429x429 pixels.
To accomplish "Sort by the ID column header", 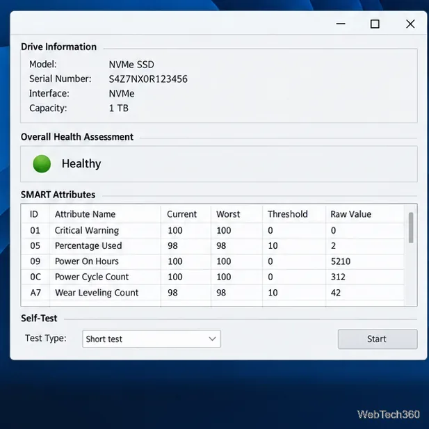I will pyautogui.click(x=35, y=214).
